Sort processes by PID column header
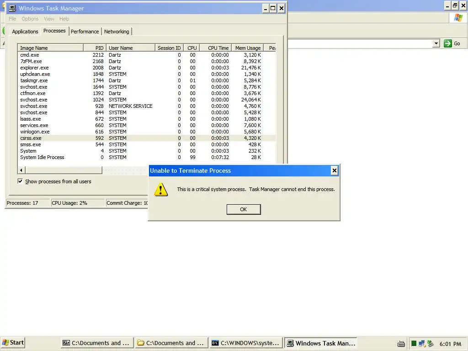The image size is (468, 351). coord(95,48)
